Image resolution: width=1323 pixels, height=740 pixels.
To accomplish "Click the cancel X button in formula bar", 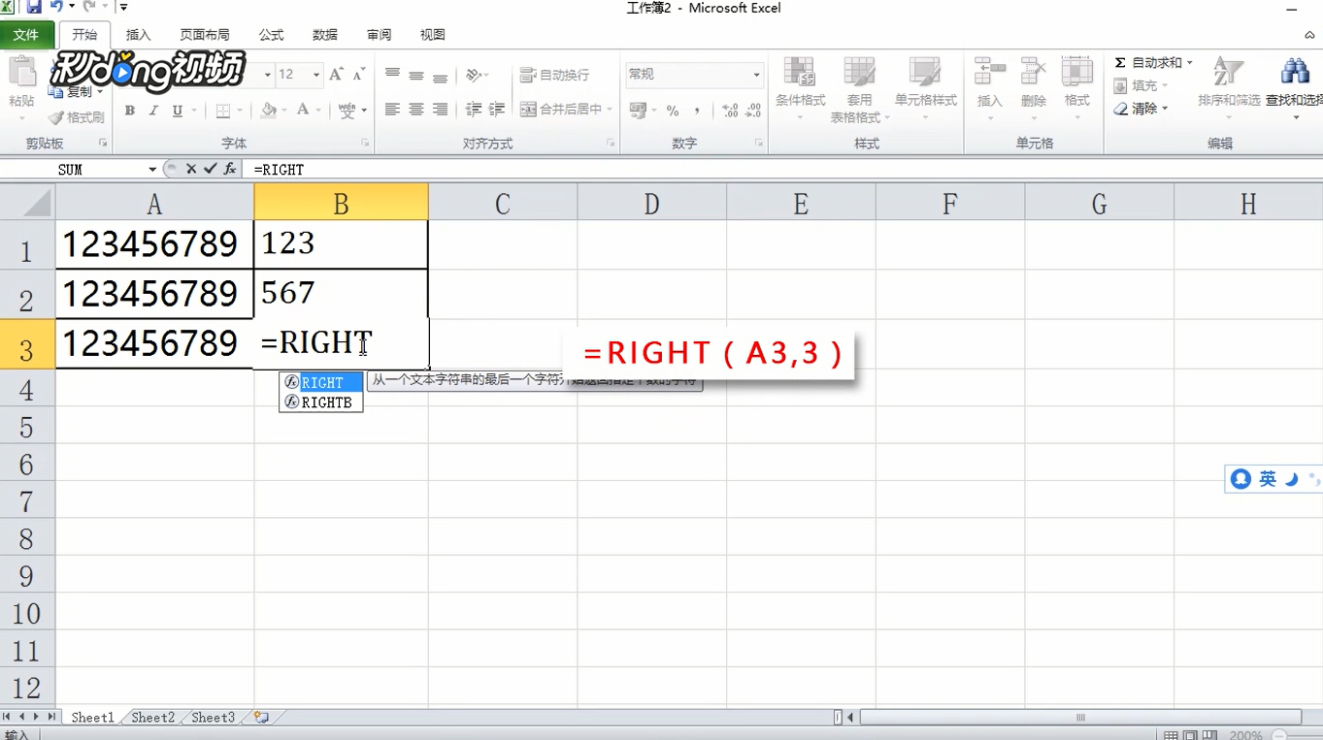I will click(x=191, y=169).
